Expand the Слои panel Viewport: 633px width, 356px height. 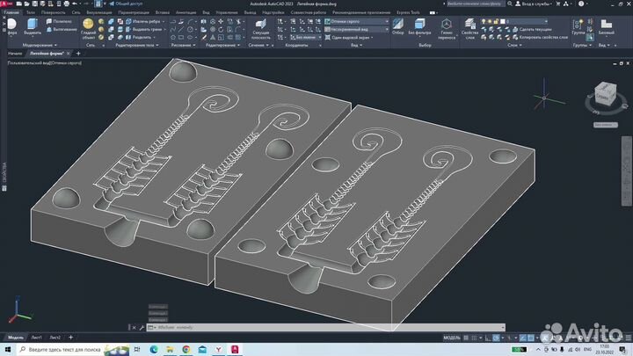(x=514, y=45)
